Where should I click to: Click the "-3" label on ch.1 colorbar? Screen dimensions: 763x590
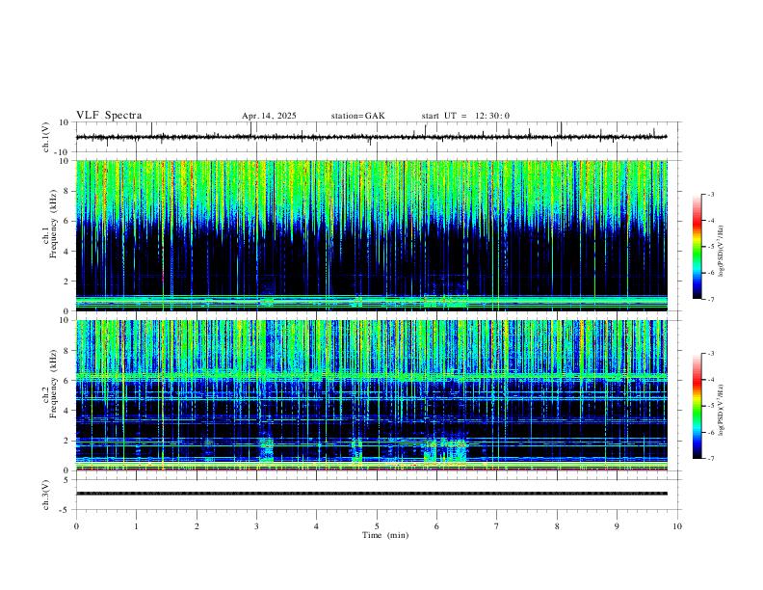pos(710,194)
